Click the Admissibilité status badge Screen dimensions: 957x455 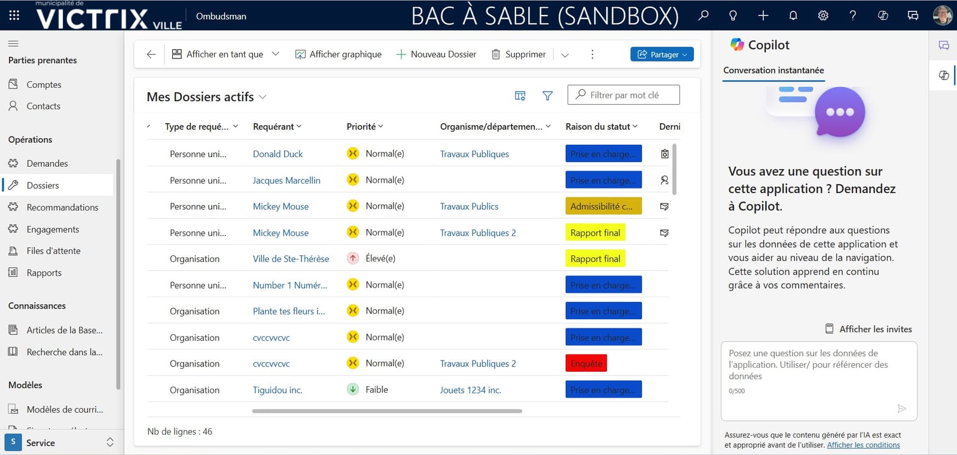[604, 206]
